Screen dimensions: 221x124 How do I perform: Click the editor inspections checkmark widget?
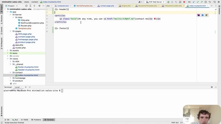click(x=215, y=9)
